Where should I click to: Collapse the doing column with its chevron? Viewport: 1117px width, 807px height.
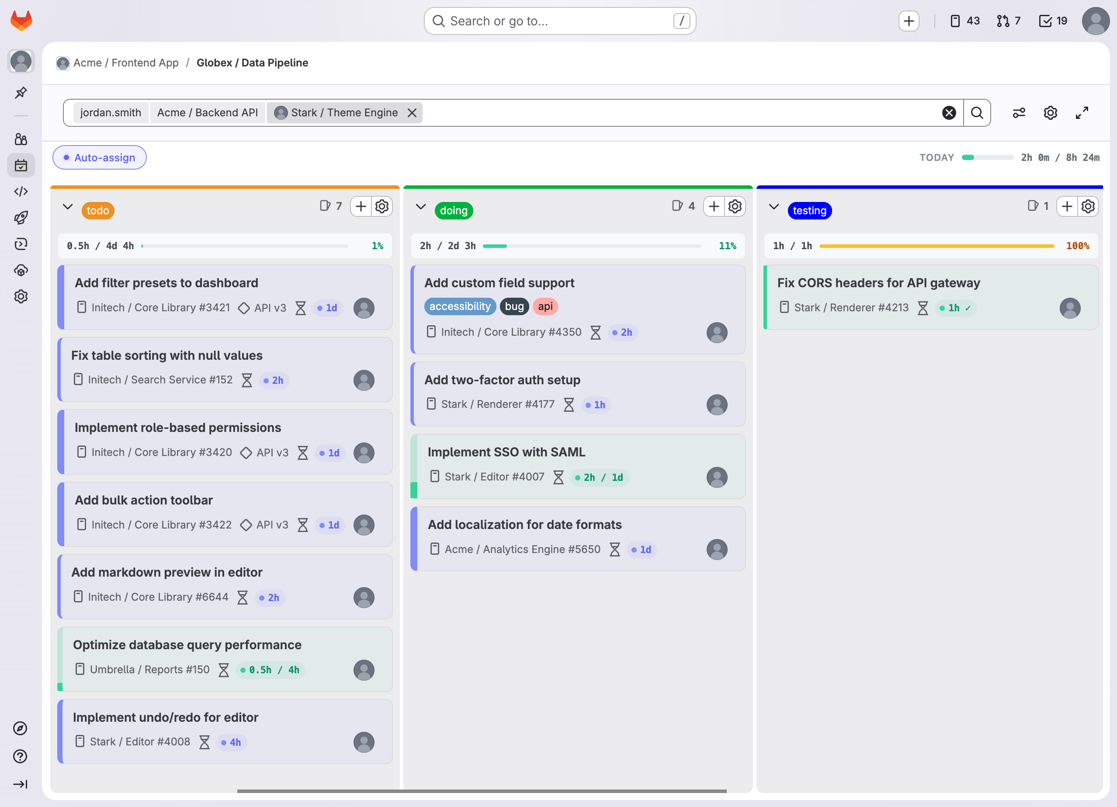pyautogui.click(x=421, y=206)
